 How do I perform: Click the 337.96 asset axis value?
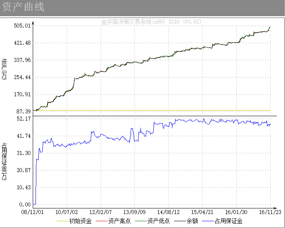[22, 60]
